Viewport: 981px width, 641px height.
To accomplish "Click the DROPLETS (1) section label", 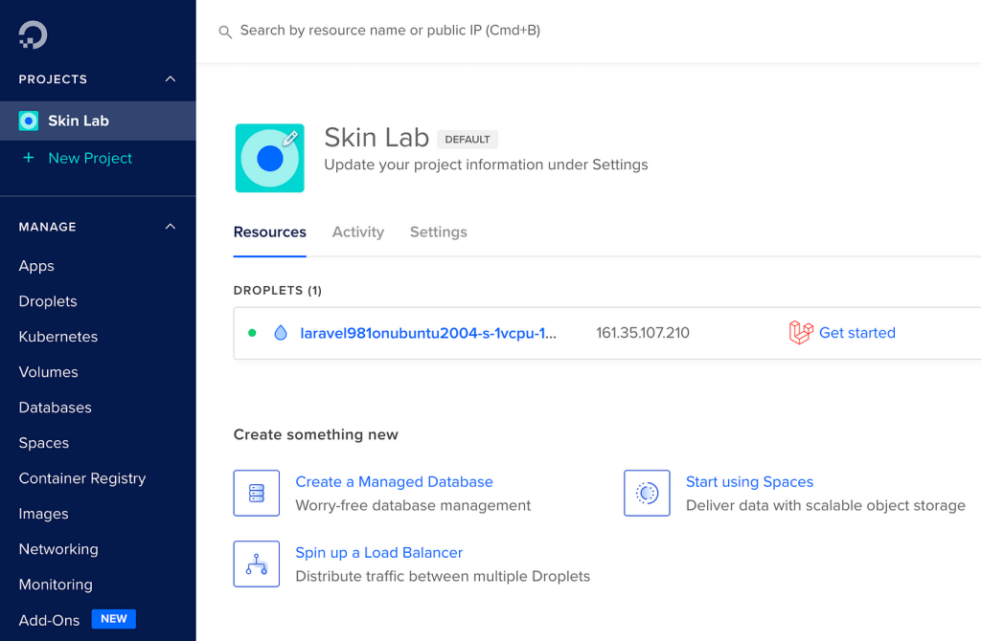I will (x=277, y=291).
